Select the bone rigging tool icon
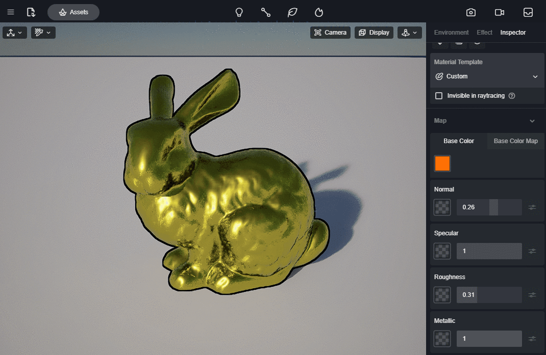546x355 pixels. 266,13
